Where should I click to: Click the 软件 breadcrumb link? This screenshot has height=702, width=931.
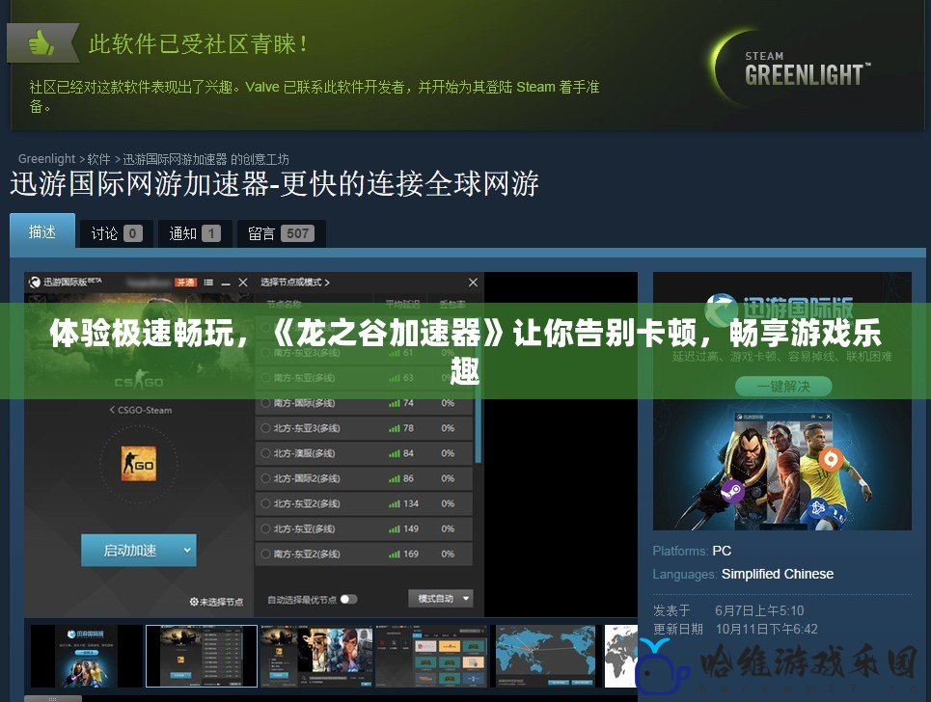(98, 159)
